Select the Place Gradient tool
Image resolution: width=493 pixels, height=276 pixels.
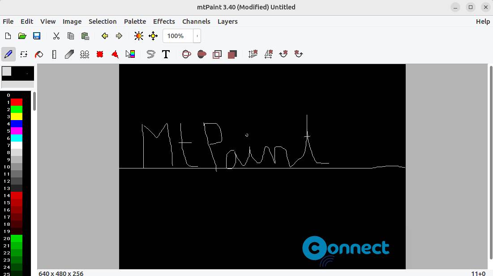coord(130,54)
